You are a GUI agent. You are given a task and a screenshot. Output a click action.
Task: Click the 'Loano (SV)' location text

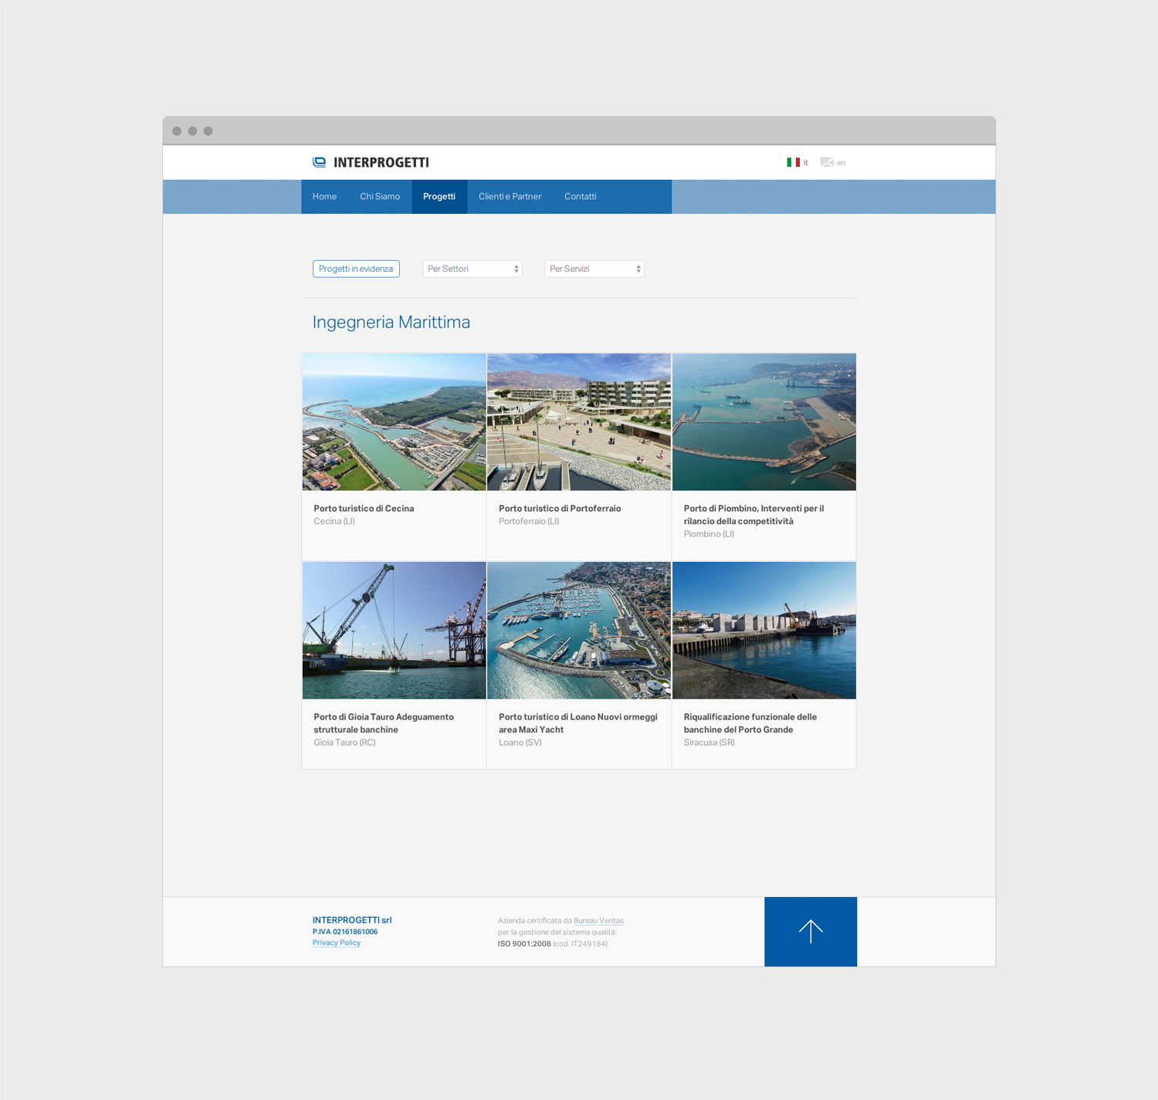520,743
